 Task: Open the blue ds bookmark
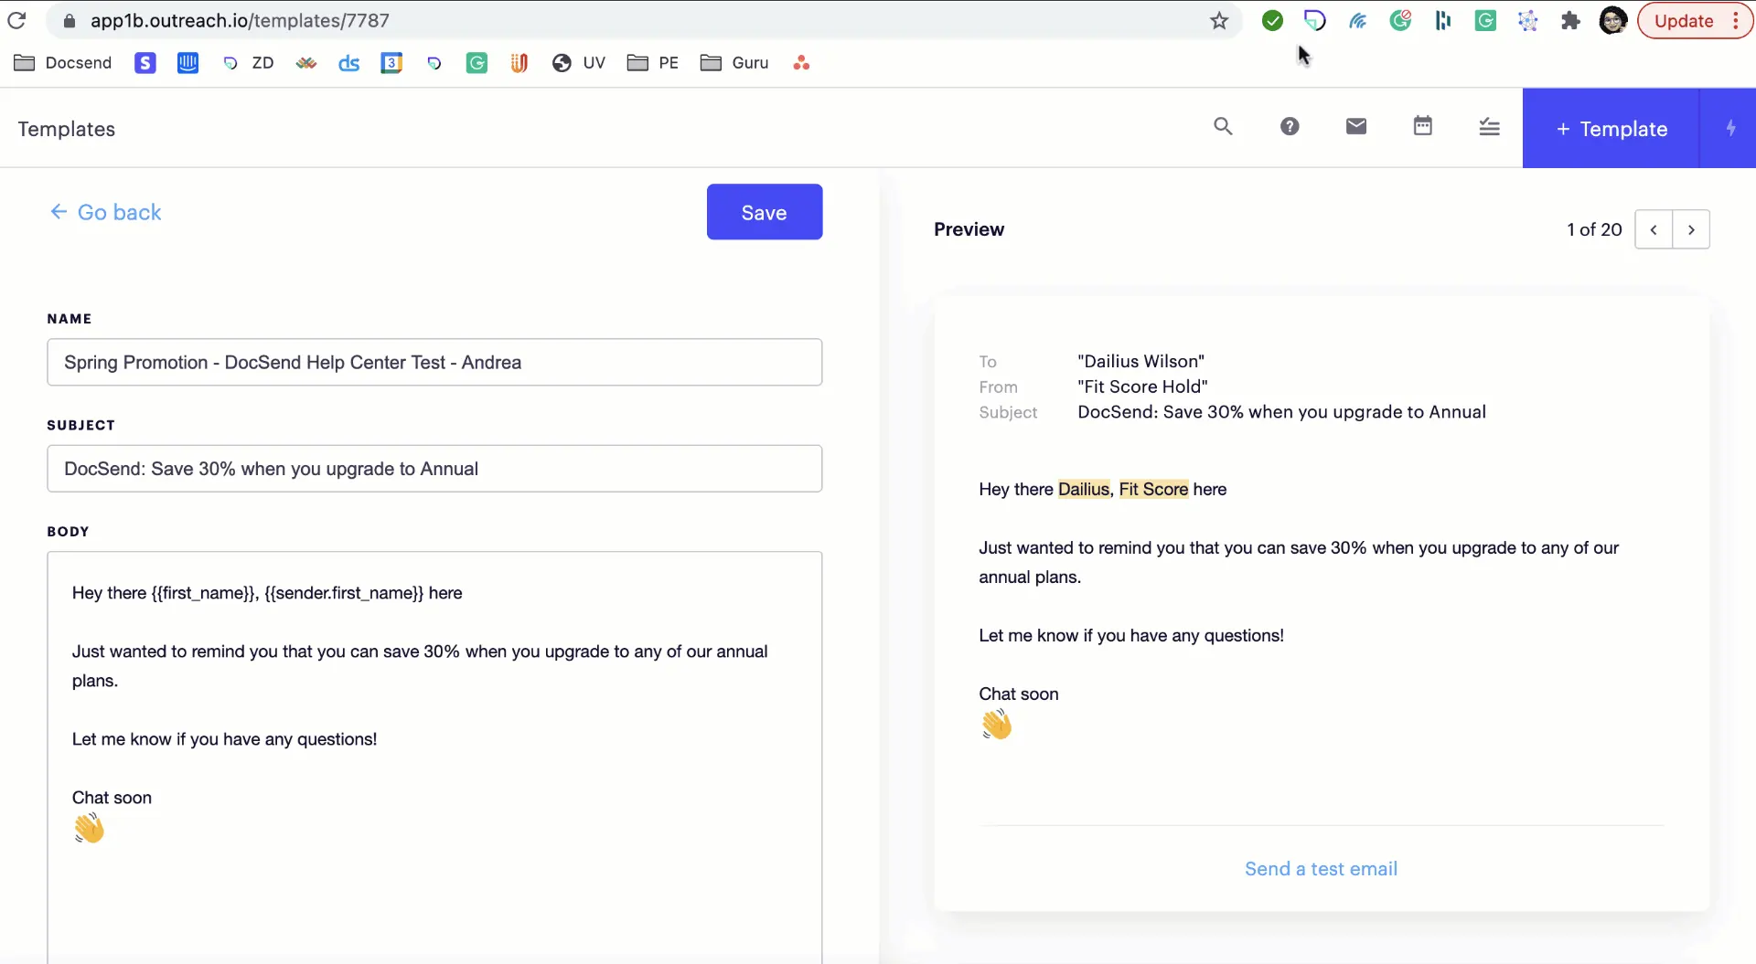click(x=348, y=62)
